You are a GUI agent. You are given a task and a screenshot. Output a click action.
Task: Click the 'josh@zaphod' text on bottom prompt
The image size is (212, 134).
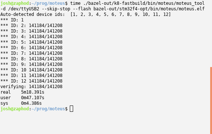[x=15, y=109]
